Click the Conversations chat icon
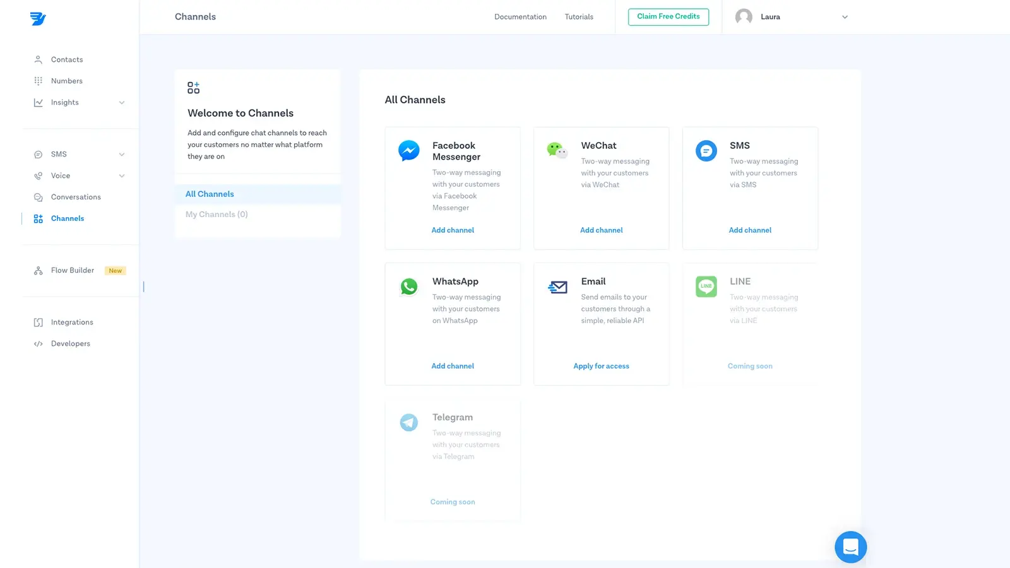The width and height of the screenshot is (1010, 568). click(x=38, y=197)
